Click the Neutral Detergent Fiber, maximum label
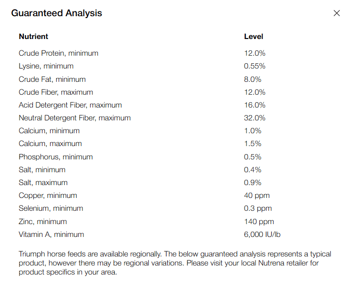The image size is (358, 285). pyautogui.click(x=74, y=118)
